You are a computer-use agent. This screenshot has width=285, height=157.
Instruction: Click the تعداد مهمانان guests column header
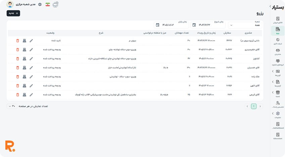point(182,33)
